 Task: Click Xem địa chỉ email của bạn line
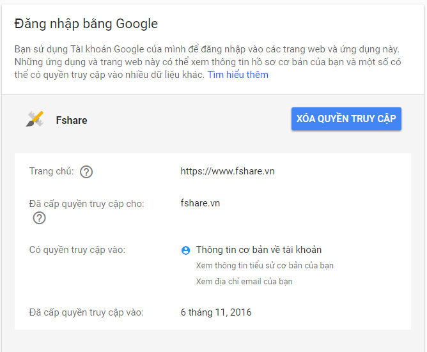244,281
